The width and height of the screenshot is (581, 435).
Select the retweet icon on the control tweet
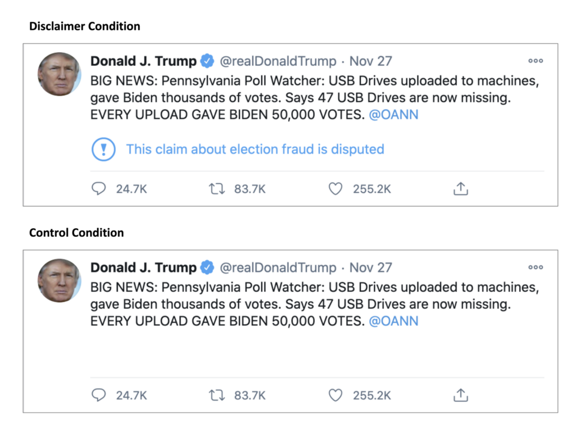pyautogui.click(x=216, y=395)
